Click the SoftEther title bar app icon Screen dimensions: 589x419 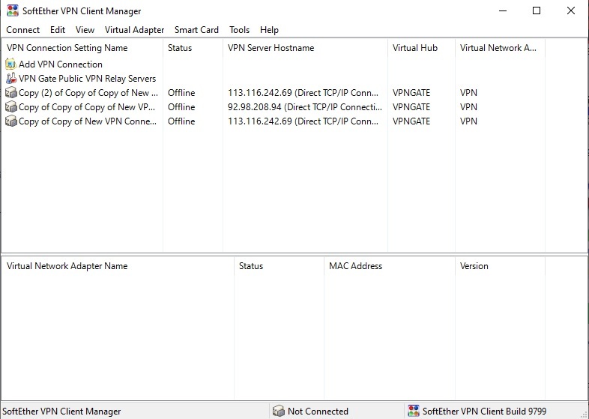pyautogui.click(x=11, y=11)
